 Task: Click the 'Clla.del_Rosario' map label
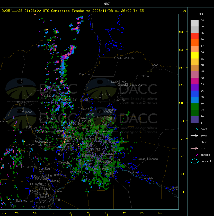click(121, 58)
